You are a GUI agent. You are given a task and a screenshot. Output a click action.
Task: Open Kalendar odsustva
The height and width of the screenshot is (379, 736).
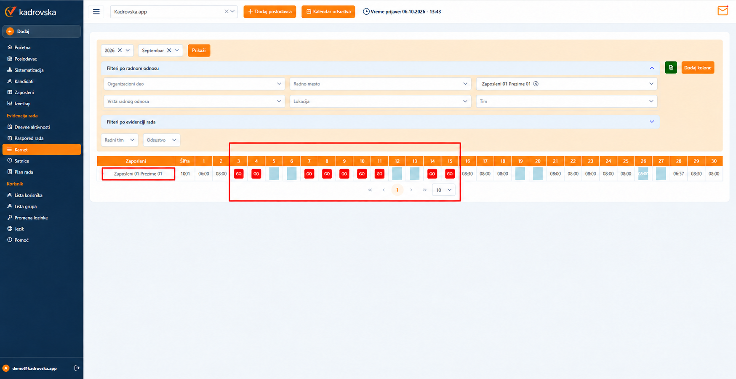[328, 12]
